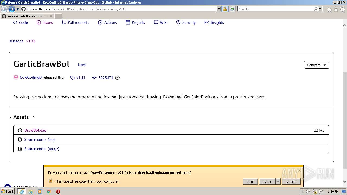Image resolution: width=347 pixels, height=195 pixels.
Task: Open the Actions tab
Action: point(107,22)
